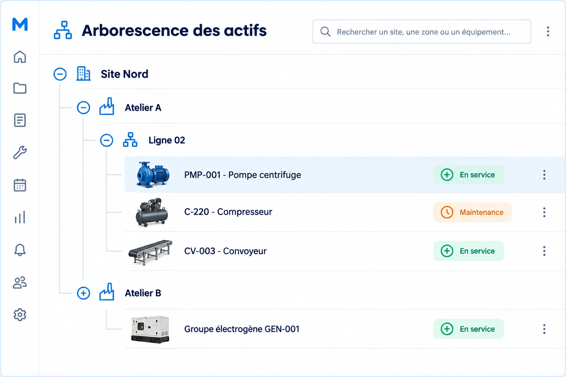The width and height of the screenshot is (566, 377).
Task: Click Maintenance badge for C-220
Action: pyautogui.click(x=473, y=212)
